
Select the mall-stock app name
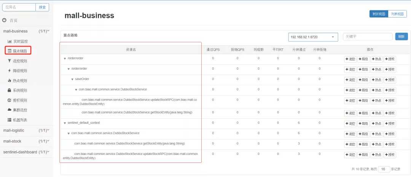[x=12, y=141]
